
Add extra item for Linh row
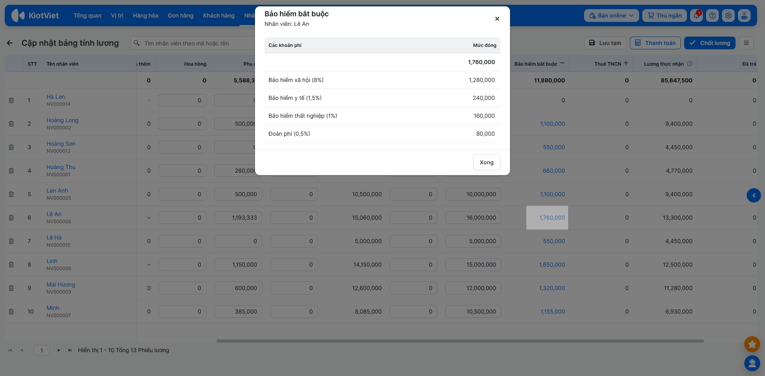point(149,265)
